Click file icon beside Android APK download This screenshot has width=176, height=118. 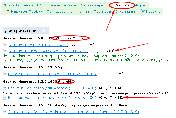coord(4,88)
